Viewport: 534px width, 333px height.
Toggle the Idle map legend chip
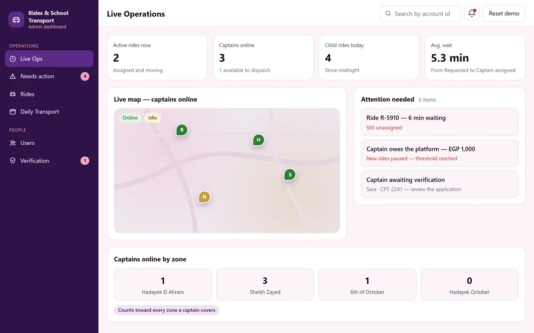point(153,118)
